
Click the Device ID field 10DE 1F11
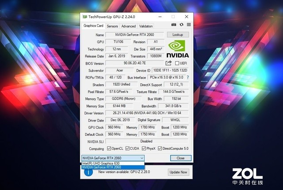click(170, 70)
